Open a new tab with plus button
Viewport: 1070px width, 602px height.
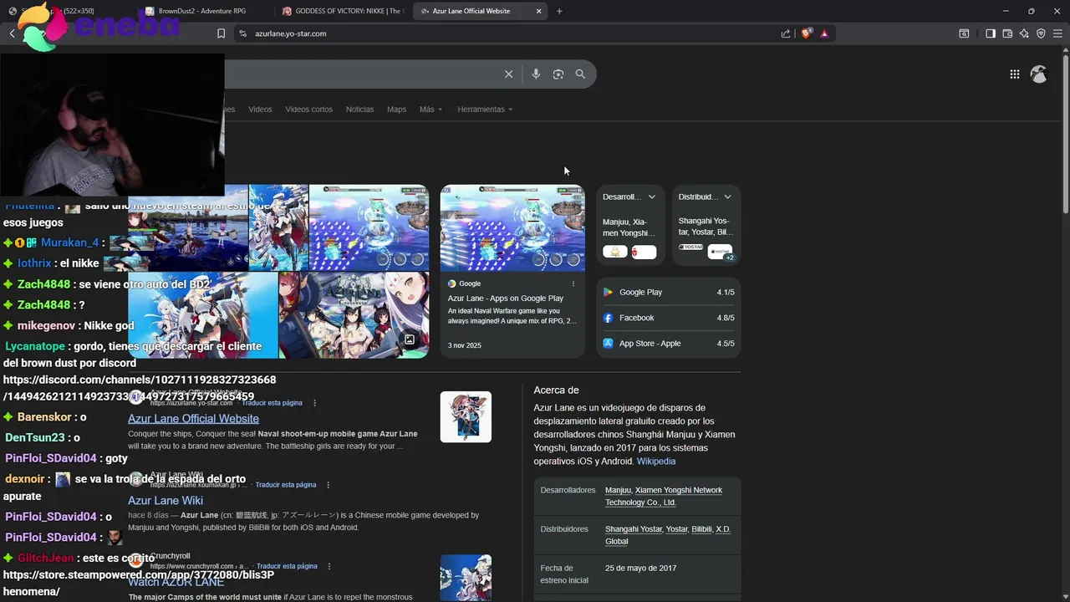(x=559, y=11)
